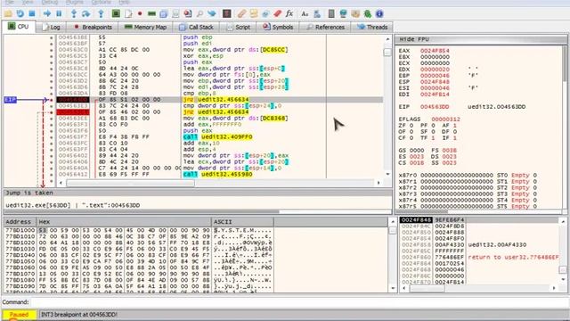Run the program with the arrow icon
Image resolution: width=570 pixels, height=321 pixels.
[47, 14]
